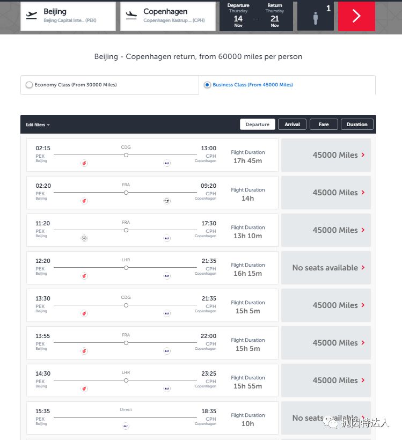Click 'Flight Duration 17h 45m' text
The width and height of the screenshot is (402, 440).
click(247, 157)
